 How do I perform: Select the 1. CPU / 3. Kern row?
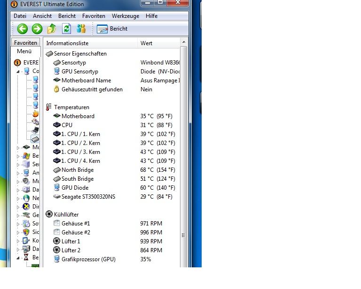click(111, 152)
